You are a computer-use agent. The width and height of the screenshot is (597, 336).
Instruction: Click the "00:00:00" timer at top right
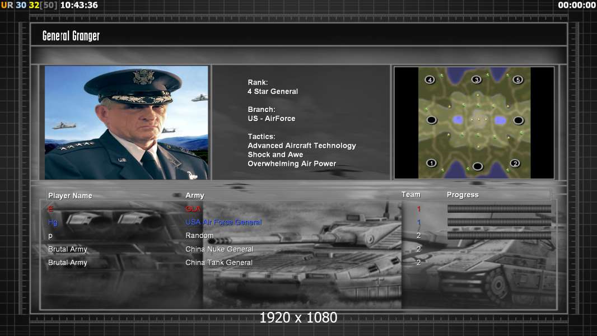(577, 5)
